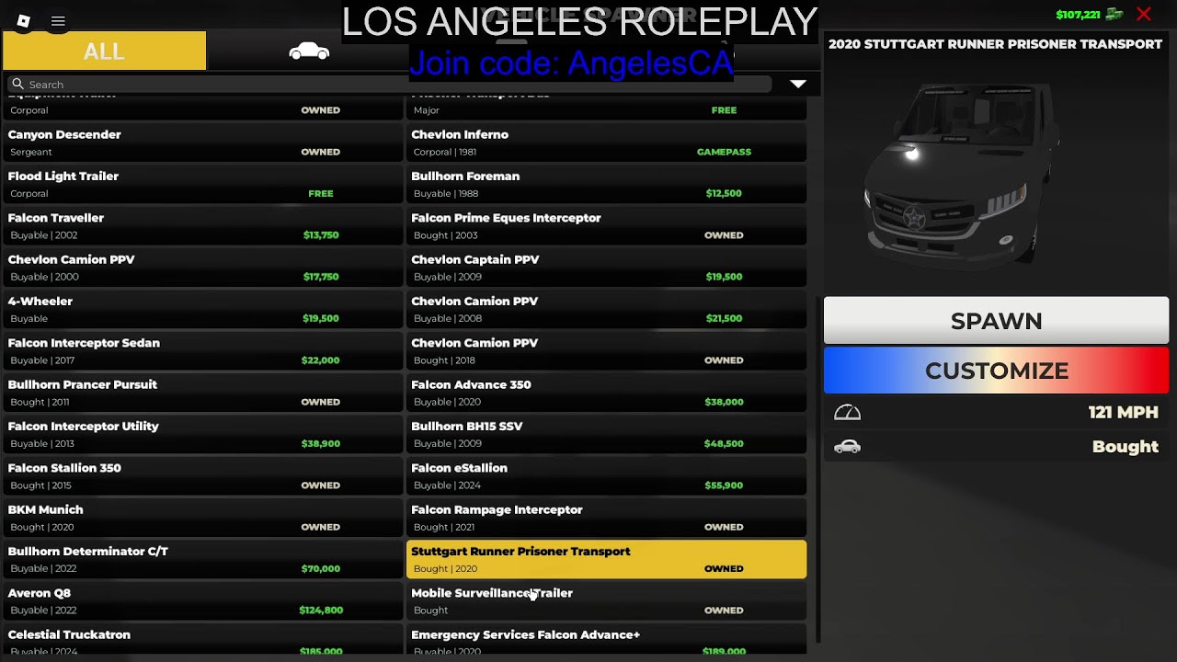Focus the vehicle Search field
1177x662 pixels.
point(390,84)
